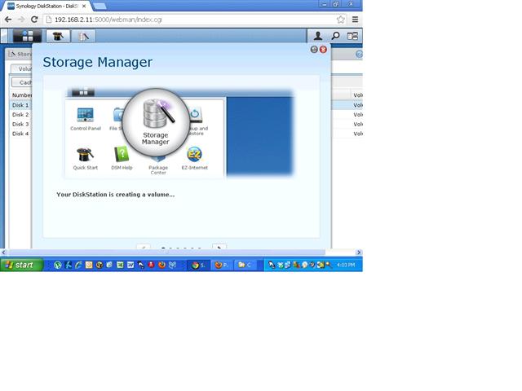522x391 pixels.
Task: Open the user options menu
Action: (318, 36)
